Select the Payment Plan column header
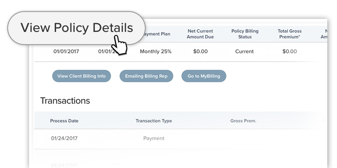Screen dimensions: 337x168 (158, 34)
